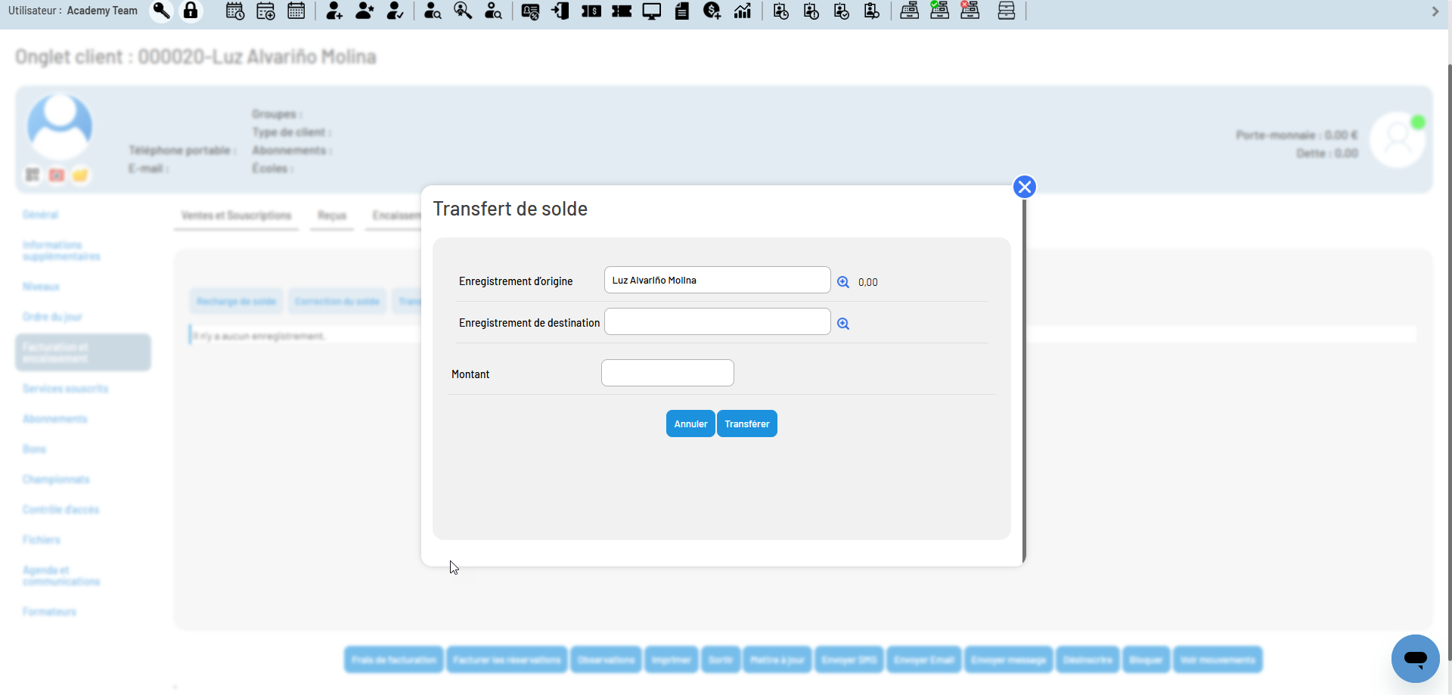
Task: Click the Montant amount field
Action: pyautogui.click(x=667, y=373)
